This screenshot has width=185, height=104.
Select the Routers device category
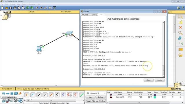tap(3, 94)
